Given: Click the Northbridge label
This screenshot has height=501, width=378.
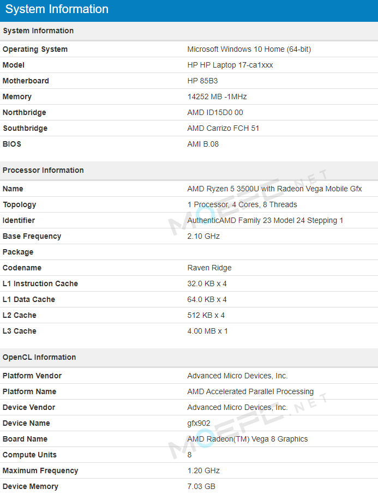Looking at the screenshot, I should click(25, 112).
